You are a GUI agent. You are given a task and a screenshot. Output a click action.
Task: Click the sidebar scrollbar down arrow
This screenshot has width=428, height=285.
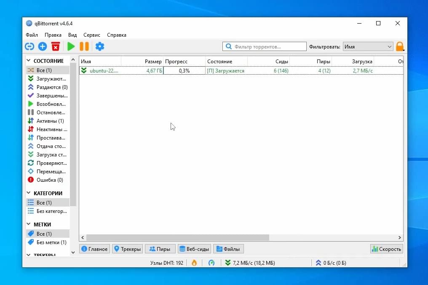click(x=73, y=253)
